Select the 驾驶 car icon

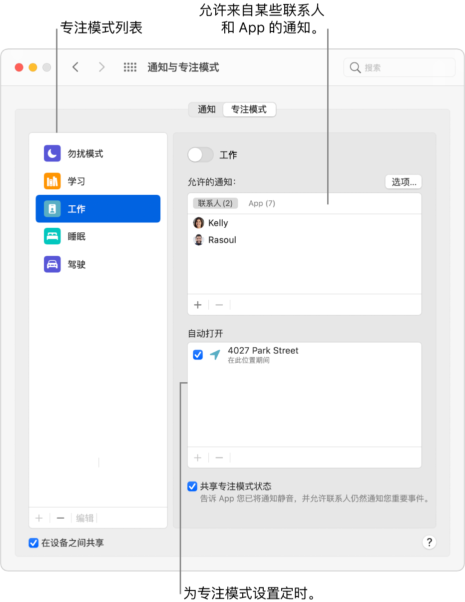(x=52, y=264)
